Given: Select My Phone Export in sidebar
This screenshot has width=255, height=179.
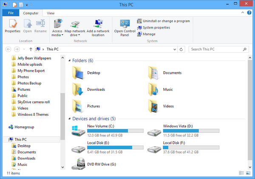Looking at the screenshot, I should [28, 71].
